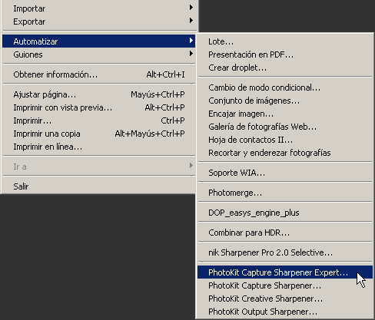Select Presentación en PDF option
The image size is (375, 320).
pos(285,54)
